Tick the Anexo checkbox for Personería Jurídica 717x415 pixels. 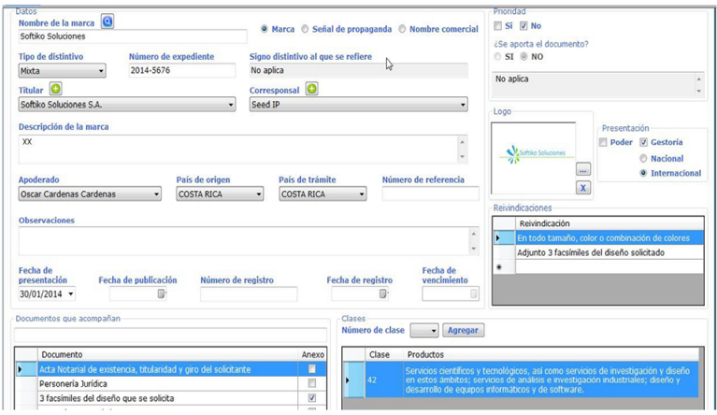(x=312, y=383)
